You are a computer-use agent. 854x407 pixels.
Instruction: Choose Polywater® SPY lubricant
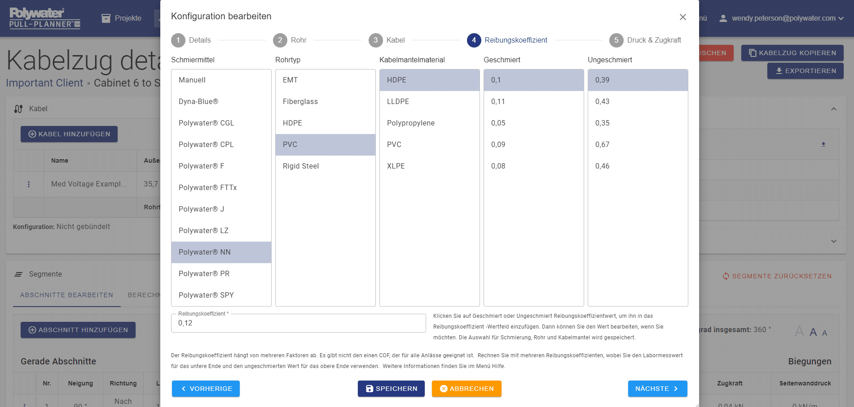click(221, 295)
